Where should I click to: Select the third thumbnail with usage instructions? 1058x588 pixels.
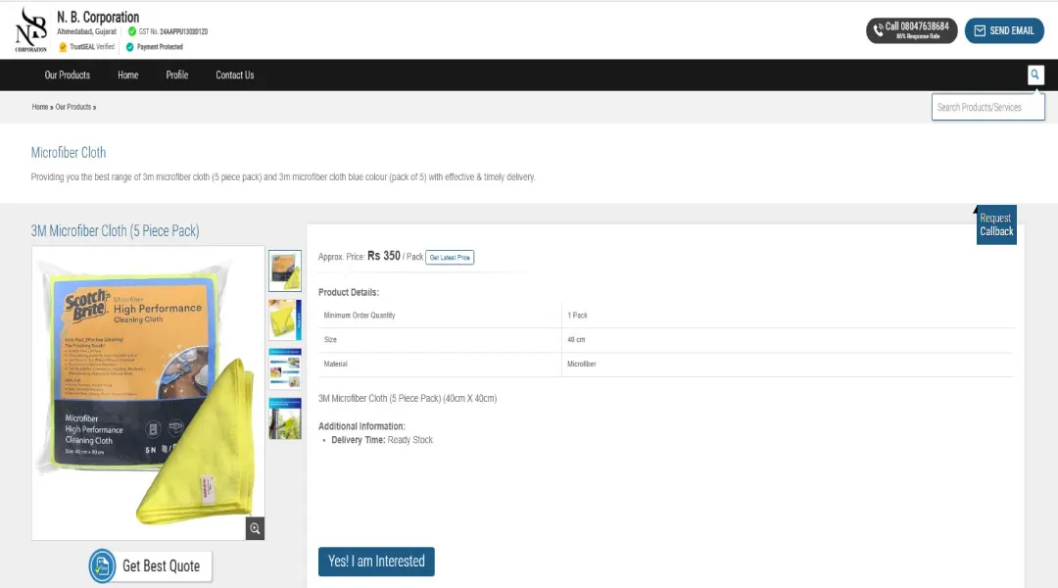(285, 368)
